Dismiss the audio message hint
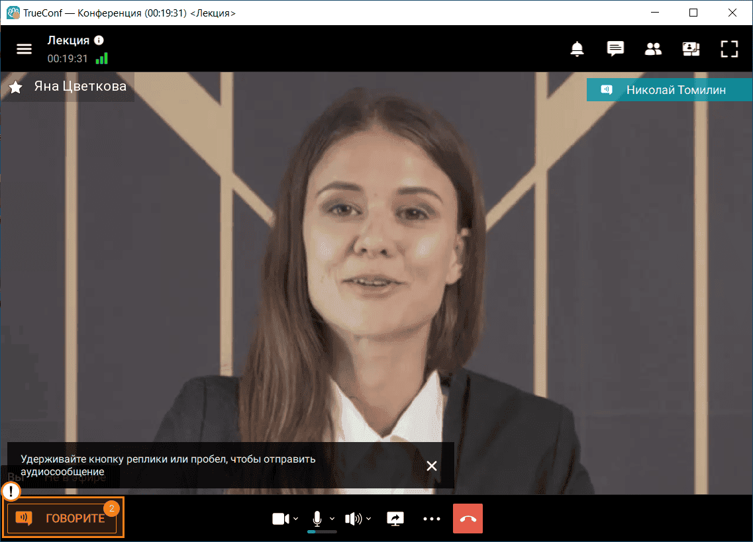The height and width of the screenshot is (542, 753). pos(432,466)
